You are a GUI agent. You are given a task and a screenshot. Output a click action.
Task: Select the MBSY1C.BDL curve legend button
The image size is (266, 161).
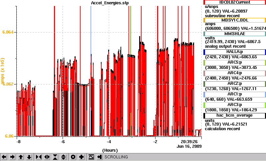click(235, 20)
